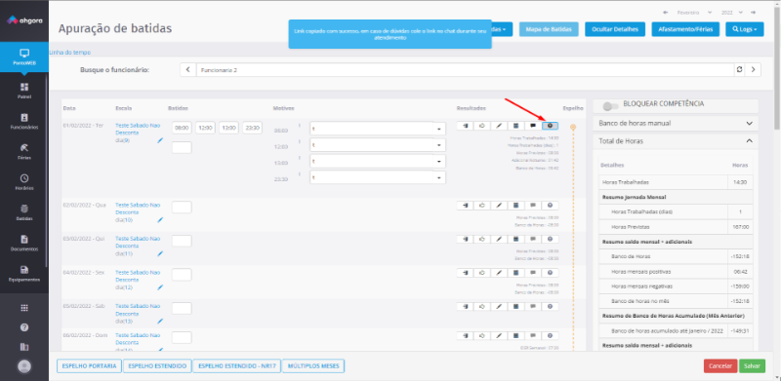
Task: Click the Espelho timeline marker for 01/02/2022
Action: pos(573,128)
